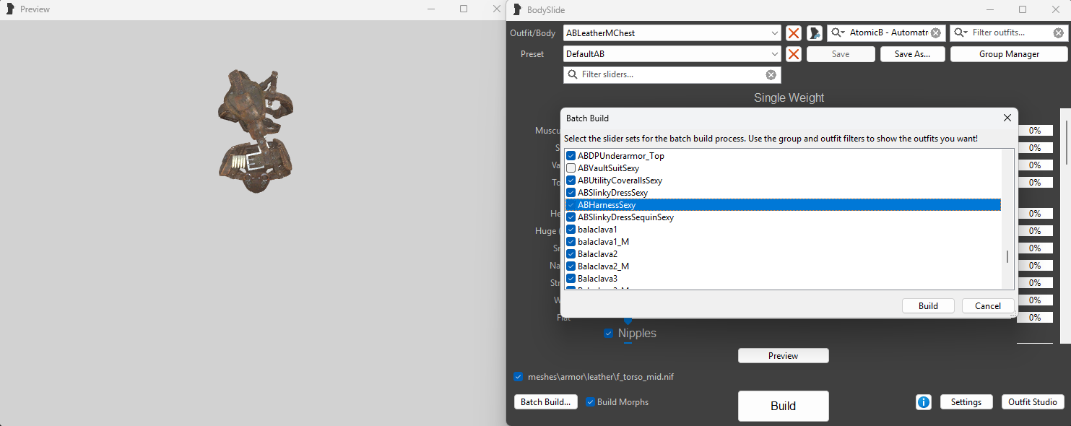
Task: Cancel the Batch Build dialog
Action: click(987, 306)
